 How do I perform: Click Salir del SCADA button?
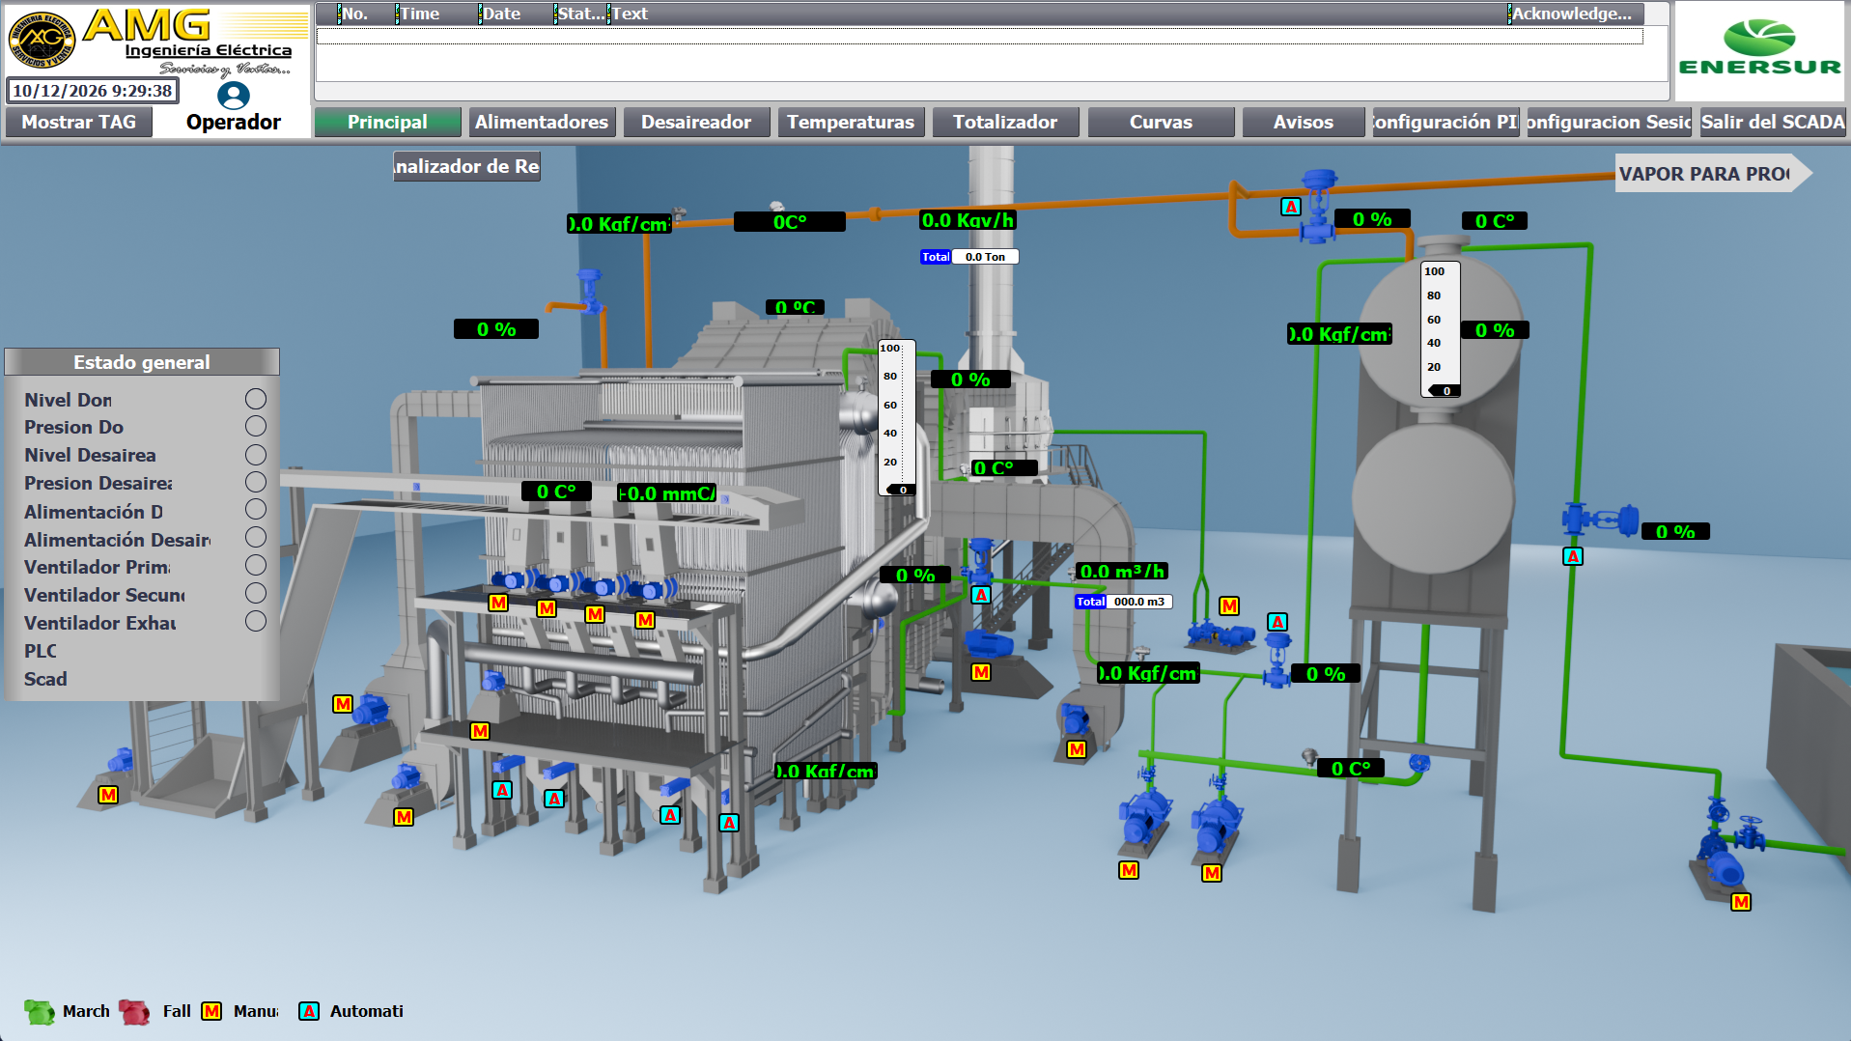(1773, 122)
